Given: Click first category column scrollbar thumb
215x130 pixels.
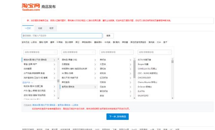Looking at the screenshot, I should (x=58, y=81).
